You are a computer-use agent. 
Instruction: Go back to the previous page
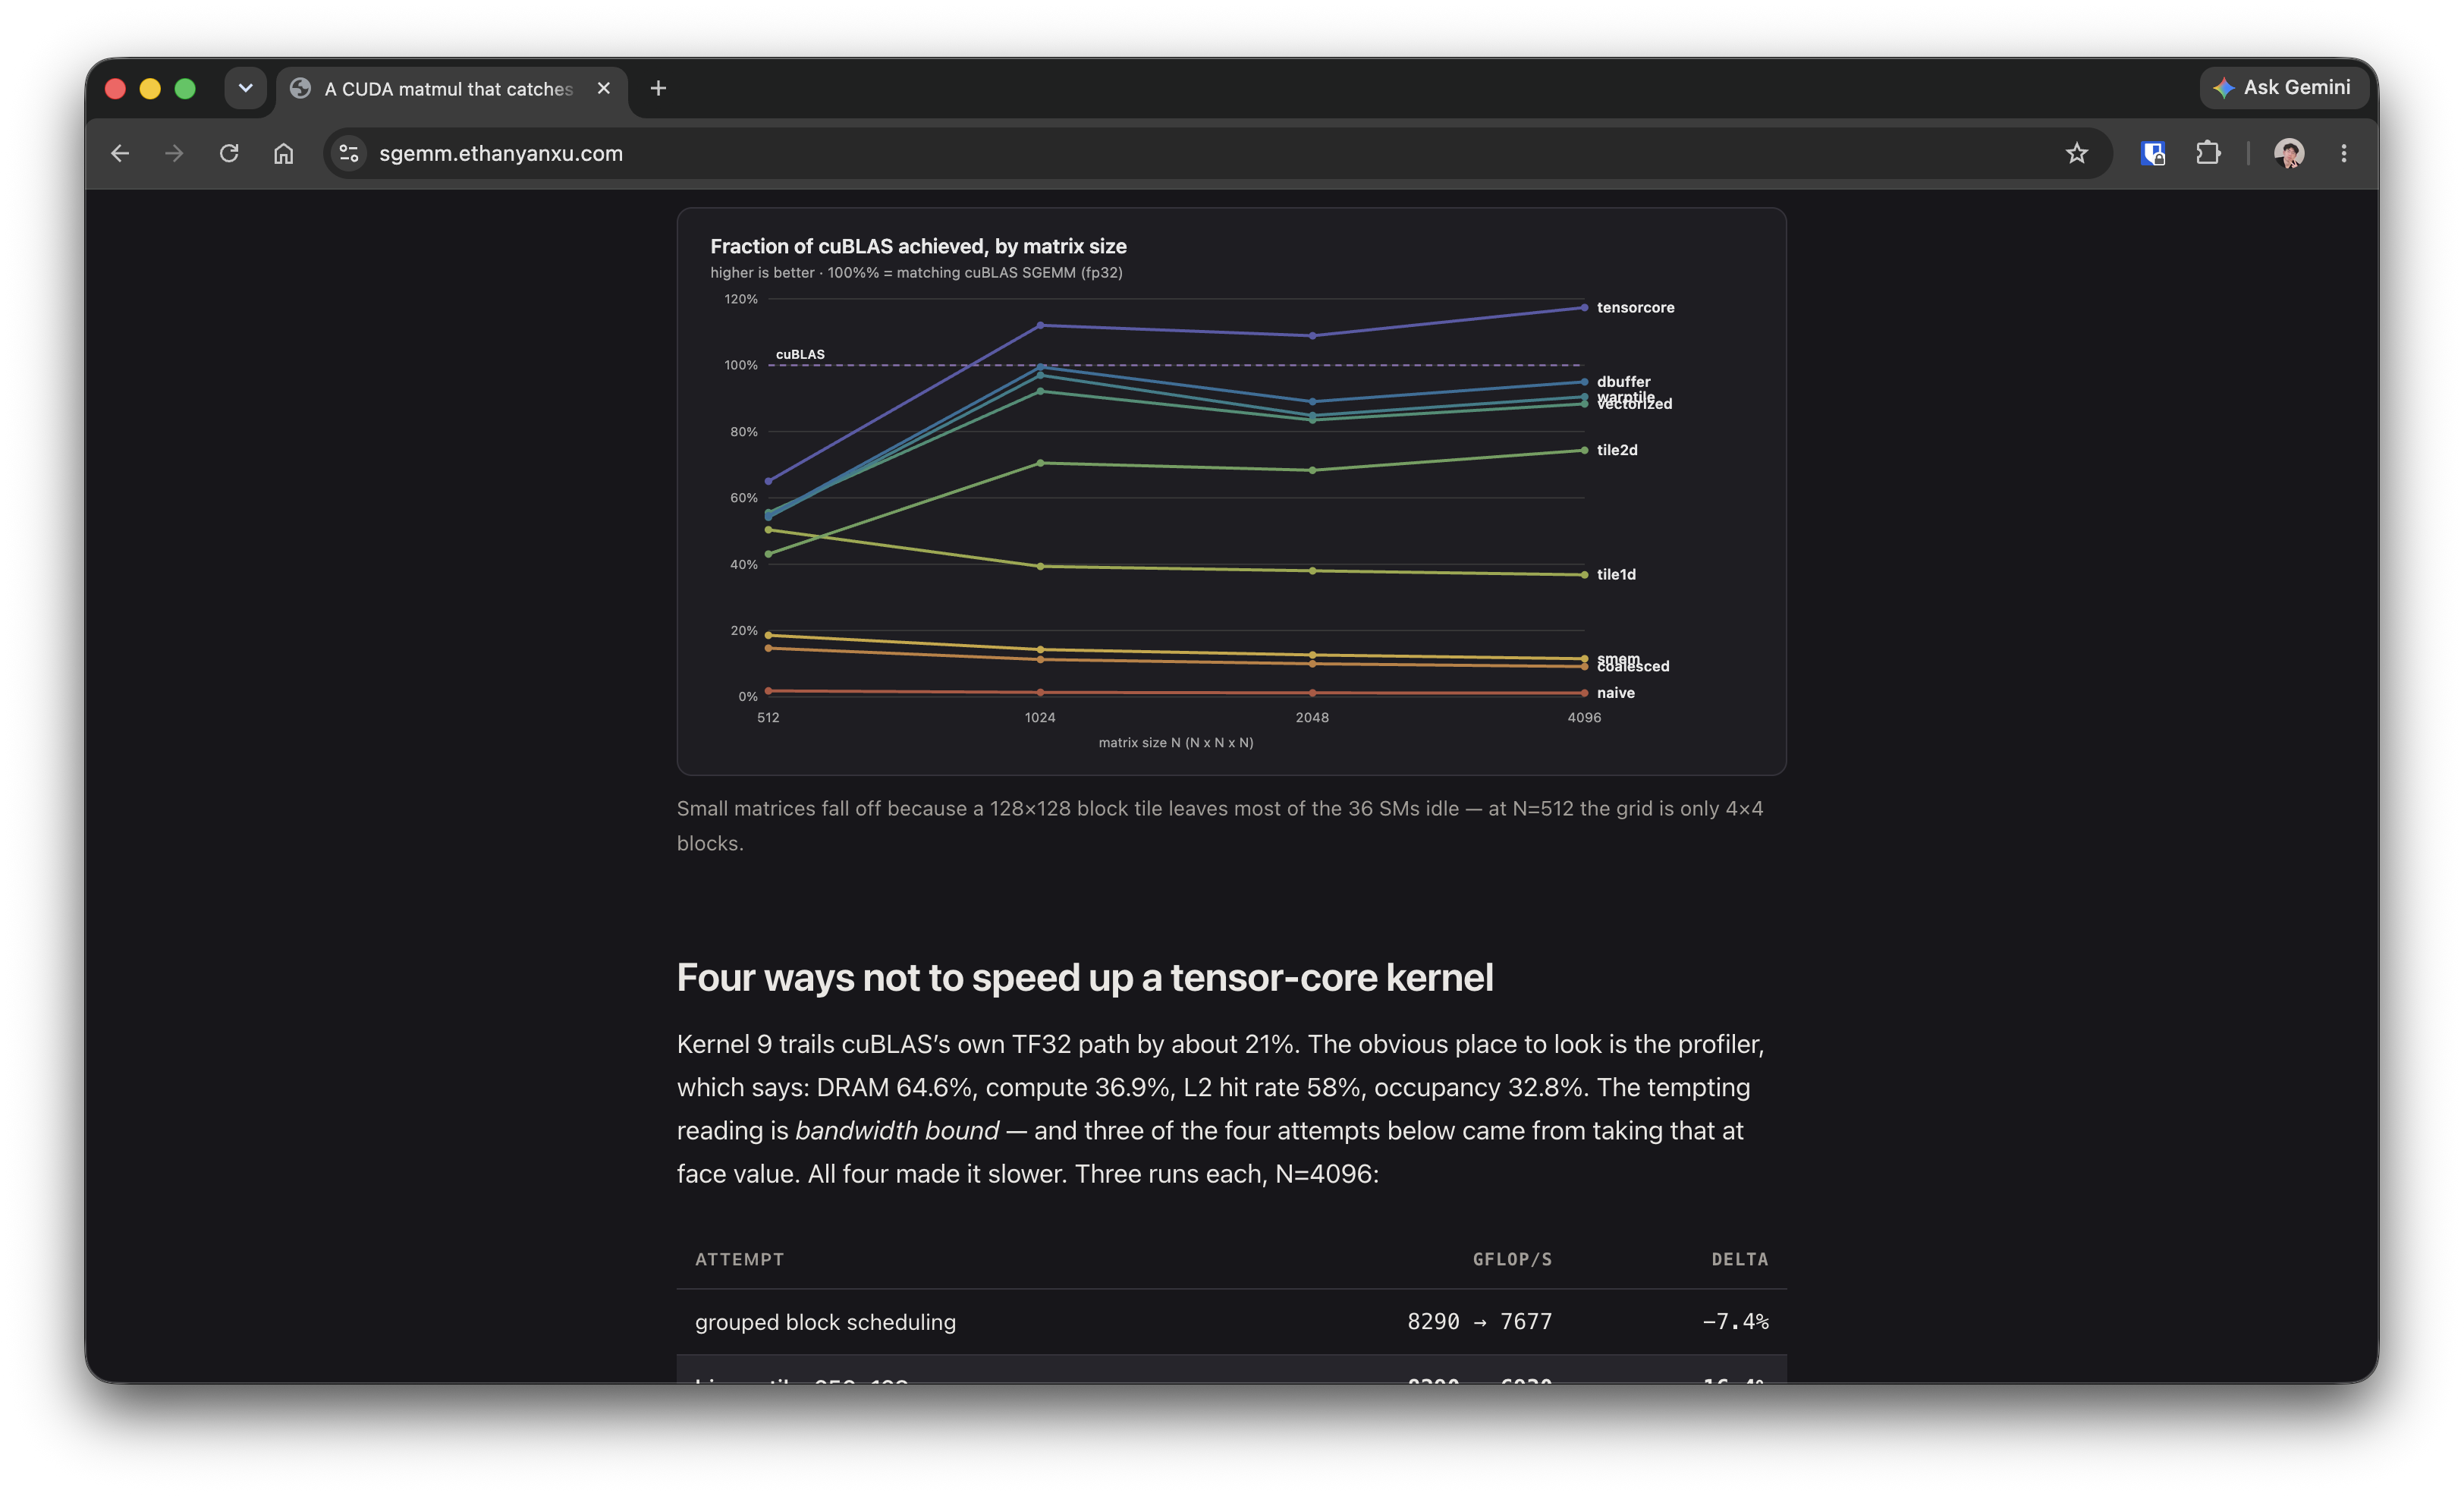pyautogui.click(x=120, y=153)
